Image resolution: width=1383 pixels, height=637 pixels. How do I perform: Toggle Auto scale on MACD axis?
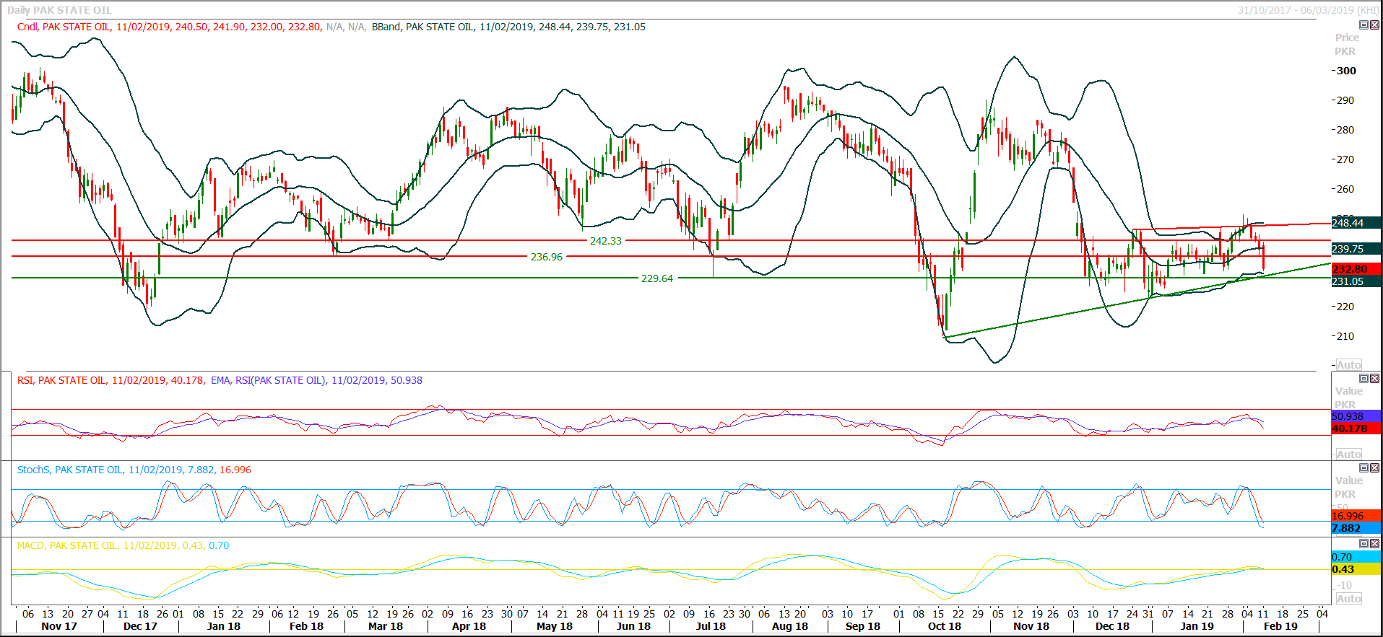tap(1348, 599)
